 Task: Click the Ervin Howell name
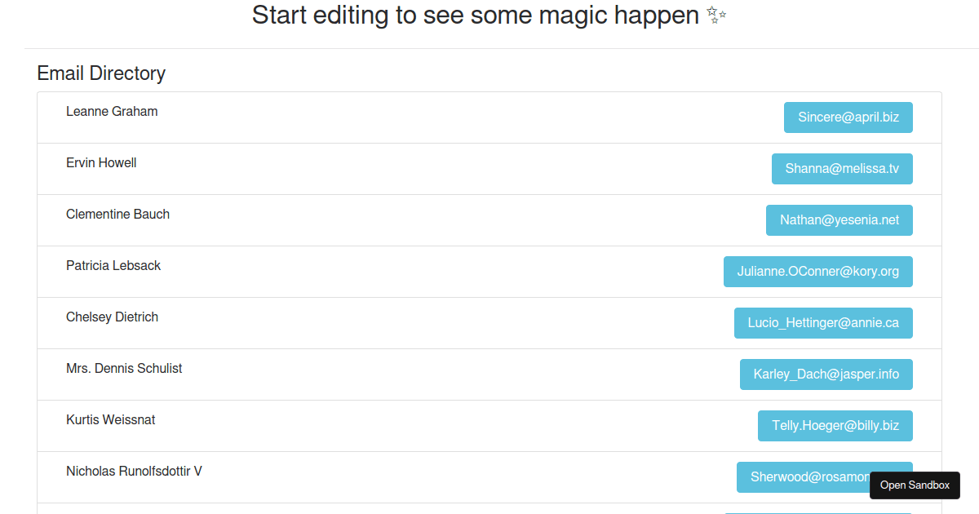(x=101, y=163)
